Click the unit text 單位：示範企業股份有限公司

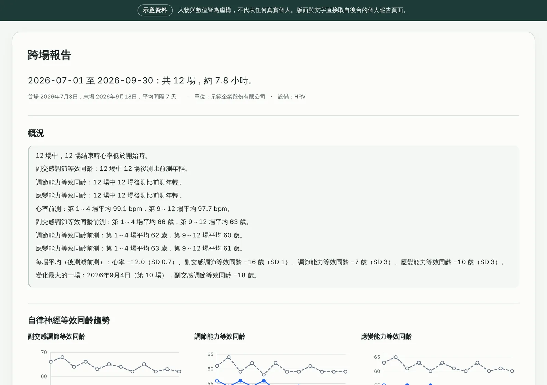pyautogui.click(x=230, y=97)
